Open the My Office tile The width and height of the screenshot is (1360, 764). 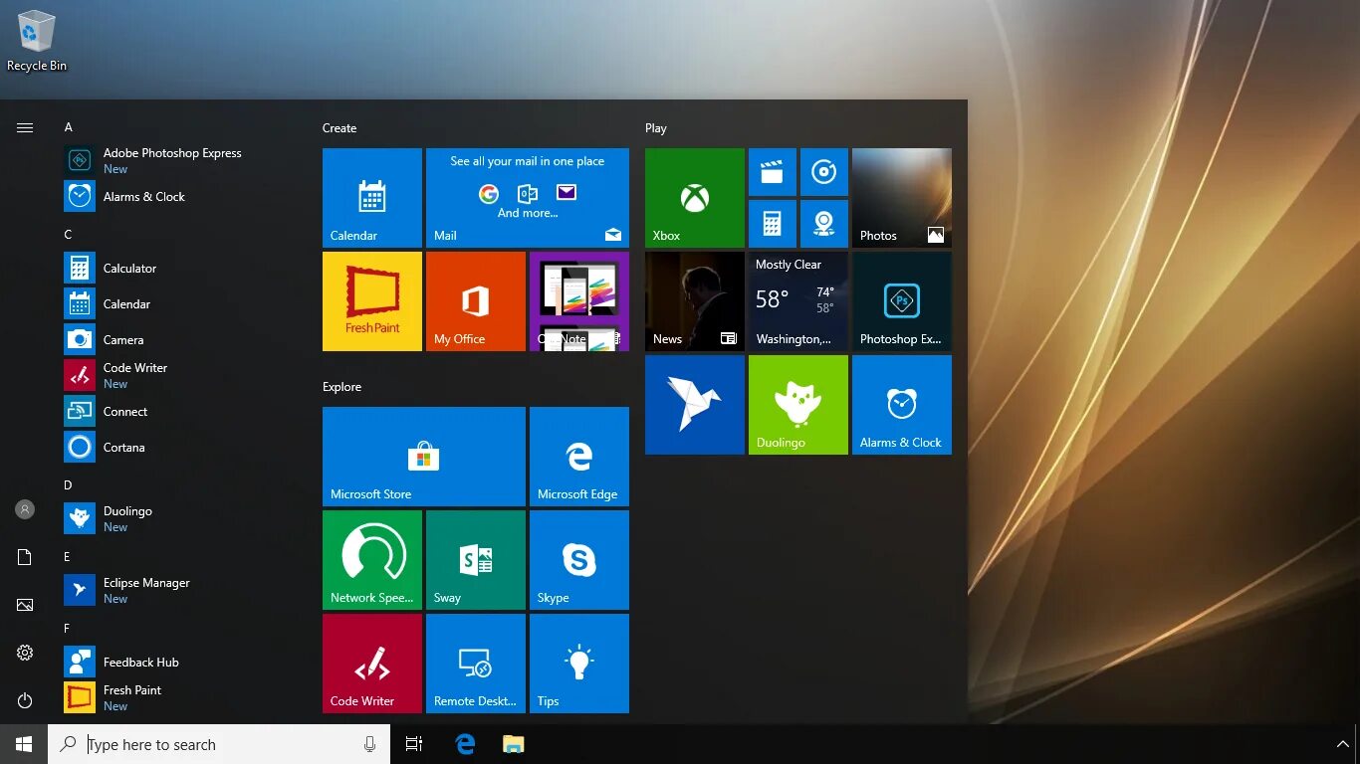pyautogui.click(x=476, y=301)
